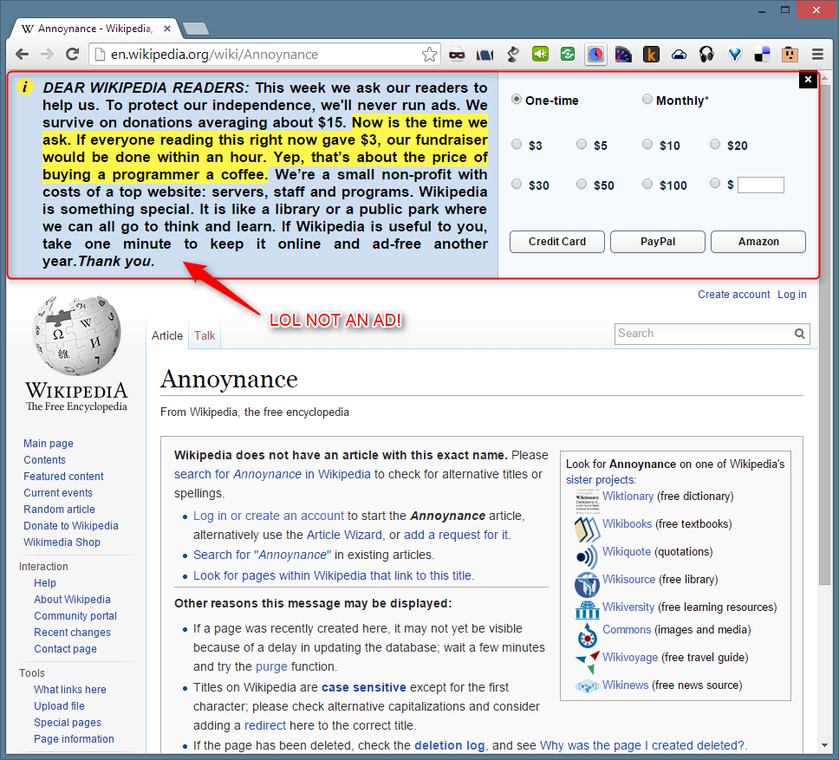
Task: Open the deletion log link
Action: pos(450,745)
